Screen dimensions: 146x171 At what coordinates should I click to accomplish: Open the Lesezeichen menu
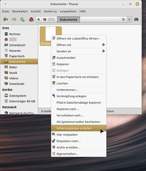[68, 11]
